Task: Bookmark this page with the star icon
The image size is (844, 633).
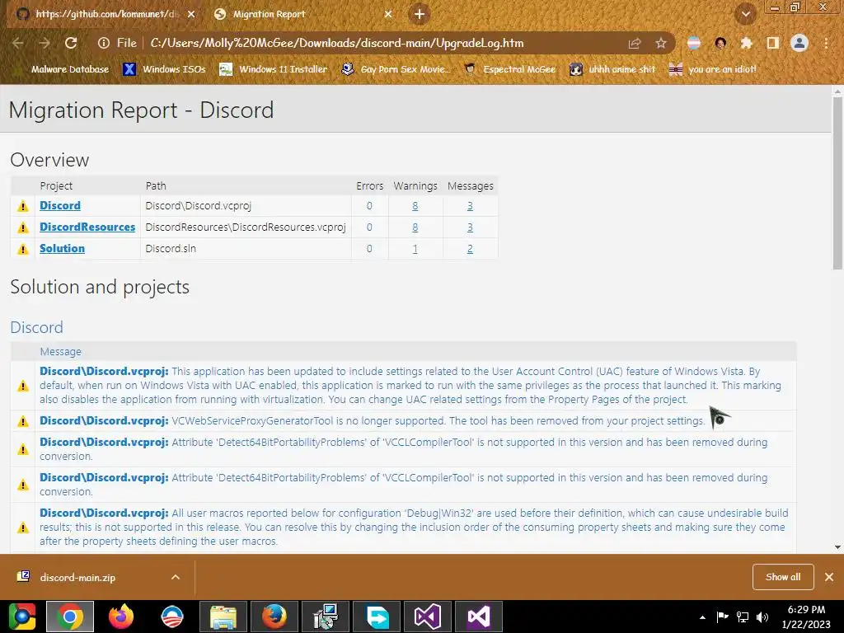Action: (661, 43)
